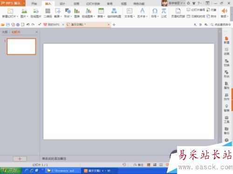The image size is (233, 174).
Task: Click the WordArt (艺术字) letter A icon
Action: pos(142,11)
